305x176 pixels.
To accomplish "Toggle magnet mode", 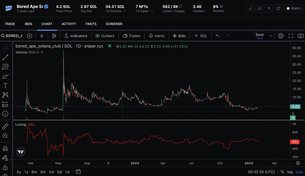I will (5, 148).
